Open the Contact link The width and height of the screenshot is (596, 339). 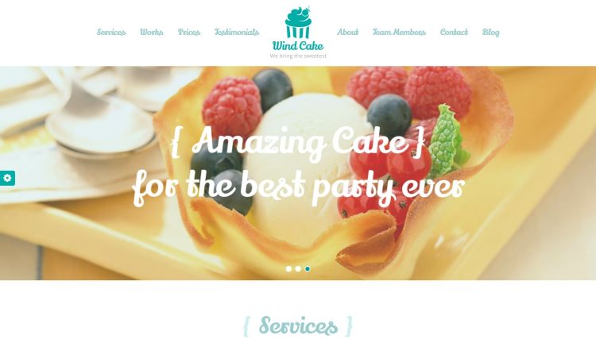(x=454, y=33)
